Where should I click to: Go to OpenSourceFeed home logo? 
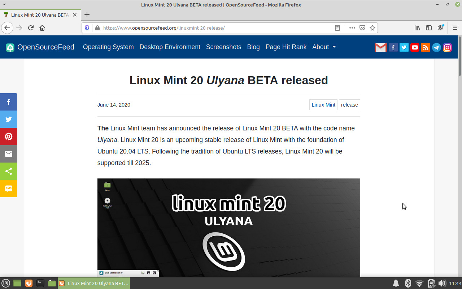pyautogui.click(x=40, y=47)
